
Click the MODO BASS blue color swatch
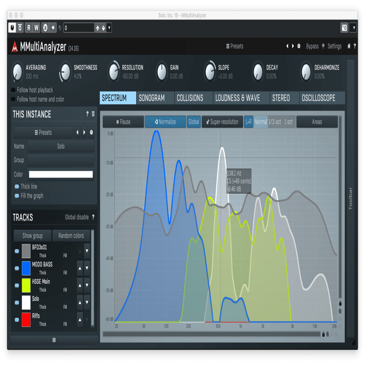pyautogui.click(x=26, y=268)
